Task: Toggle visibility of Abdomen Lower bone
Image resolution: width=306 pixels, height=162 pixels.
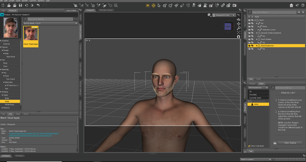Action: [x=249, y=30]
